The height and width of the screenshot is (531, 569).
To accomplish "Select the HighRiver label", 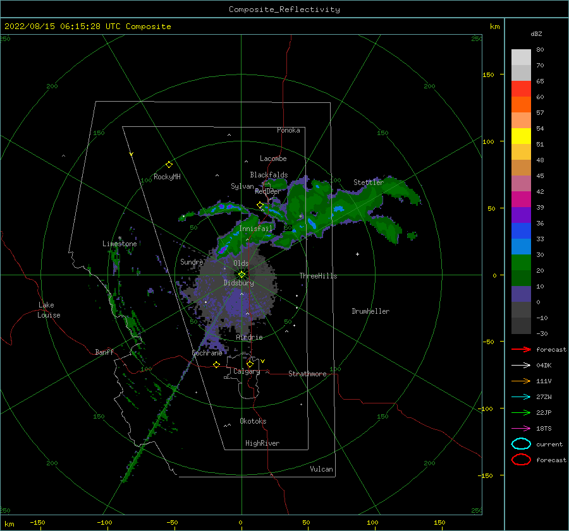I will click(262, 443).
